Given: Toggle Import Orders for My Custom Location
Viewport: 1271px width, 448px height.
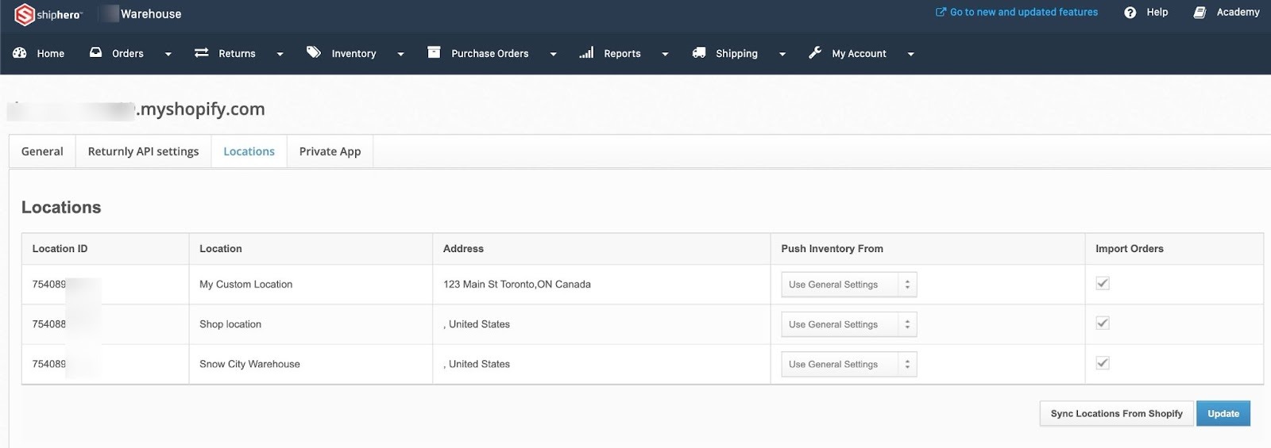Looking at the screenshot, I should tap(1103, 284).
